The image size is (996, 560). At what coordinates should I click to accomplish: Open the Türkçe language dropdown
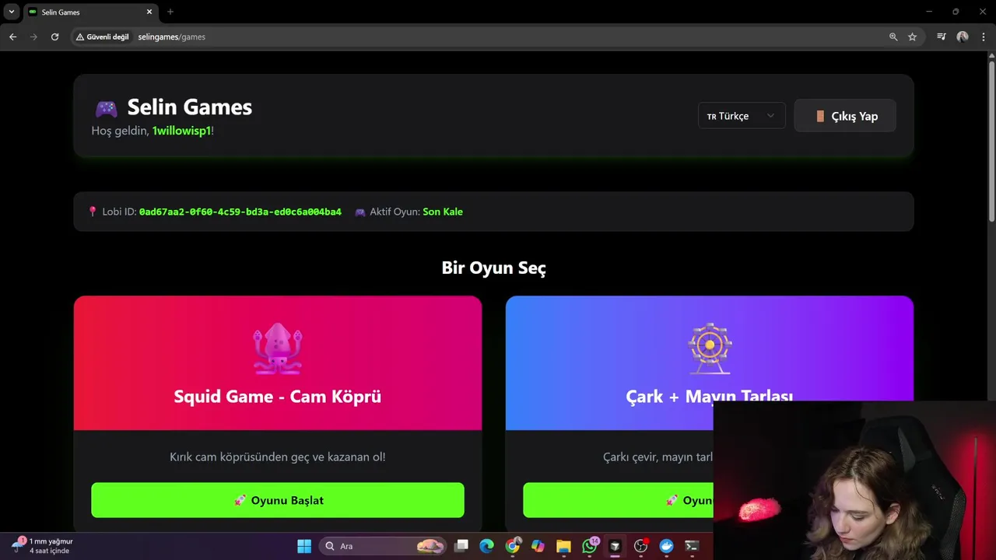[742, 116]
